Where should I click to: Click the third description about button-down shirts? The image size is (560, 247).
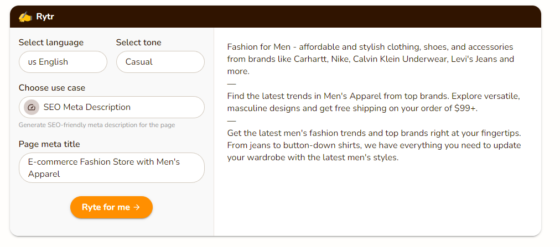pyautogui.click(x=374, y=145)
